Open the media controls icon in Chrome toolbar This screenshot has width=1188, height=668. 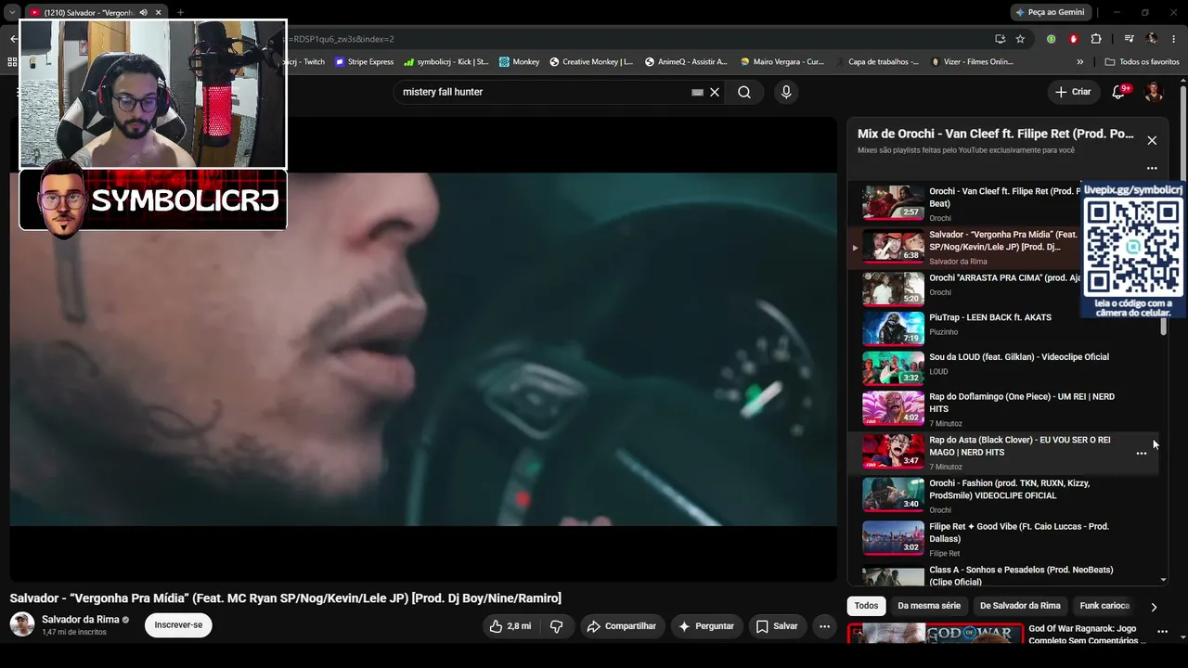coord(1129,39)
